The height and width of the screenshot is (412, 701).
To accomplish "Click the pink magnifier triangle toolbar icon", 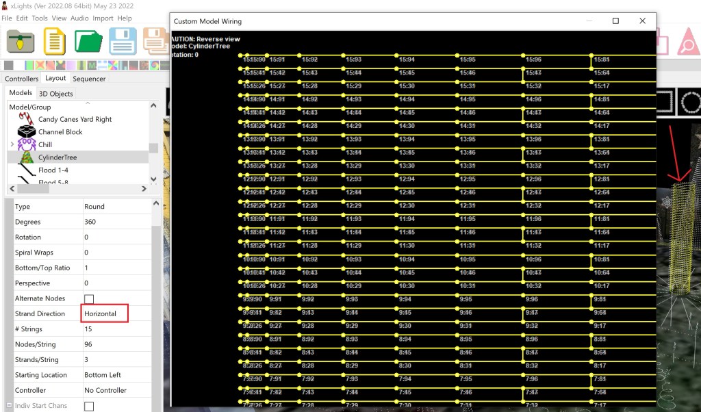I will (x=686, y=42).
